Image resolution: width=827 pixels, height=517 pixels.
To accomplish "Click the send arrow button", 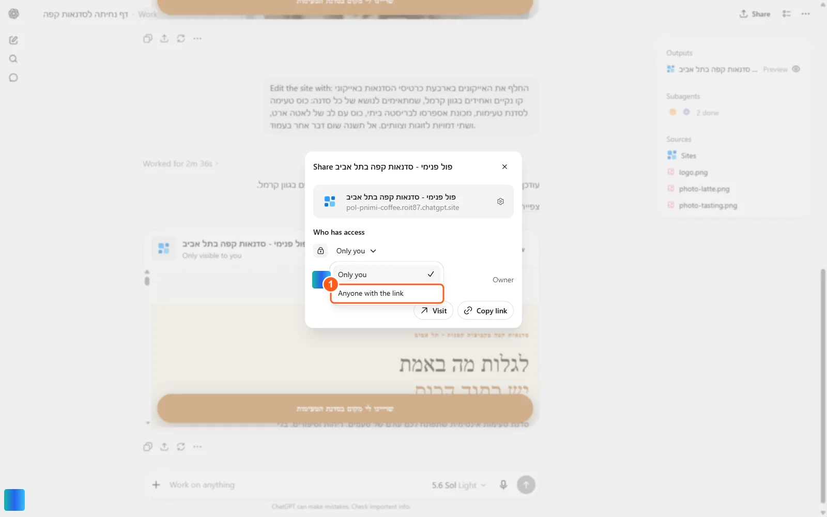I will (526, 485).
